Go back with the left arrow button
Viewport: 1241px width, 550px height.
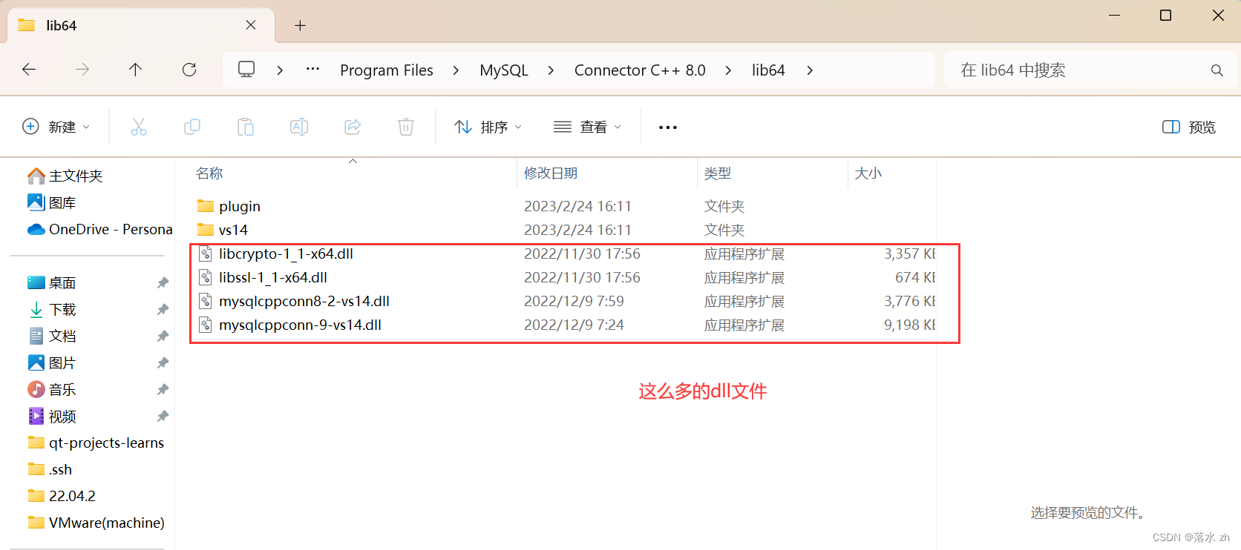29,70
